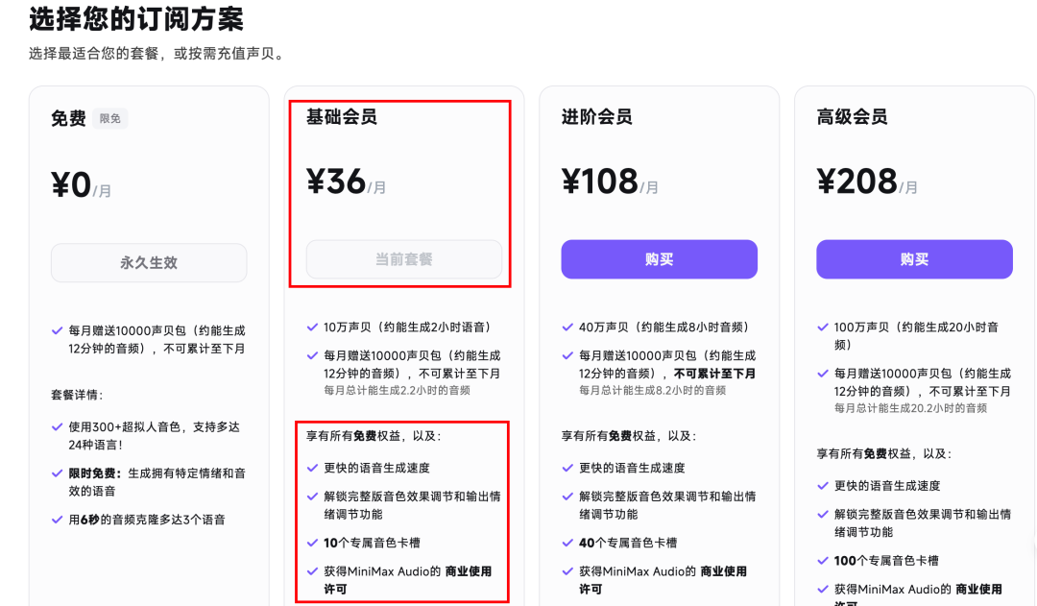Click the ¥0 price

(71, 184)
